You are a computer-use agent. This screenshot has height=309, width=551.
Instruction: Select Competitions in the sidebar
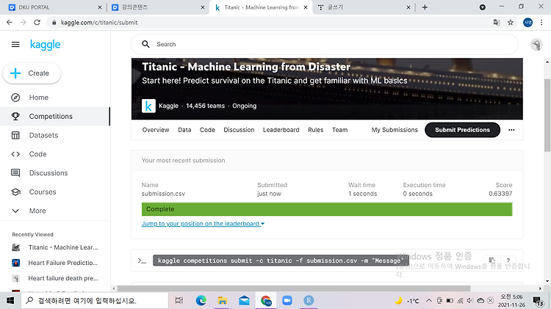pos(55,116)
